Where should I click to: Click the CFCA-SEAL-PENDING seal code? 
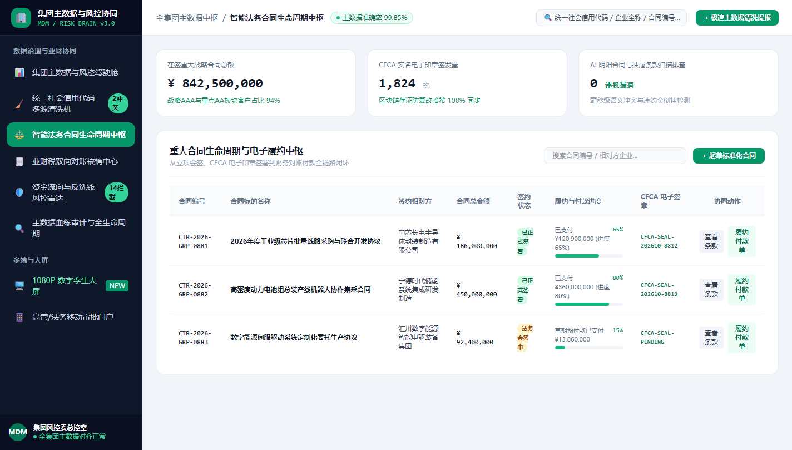tap(657, 338)
